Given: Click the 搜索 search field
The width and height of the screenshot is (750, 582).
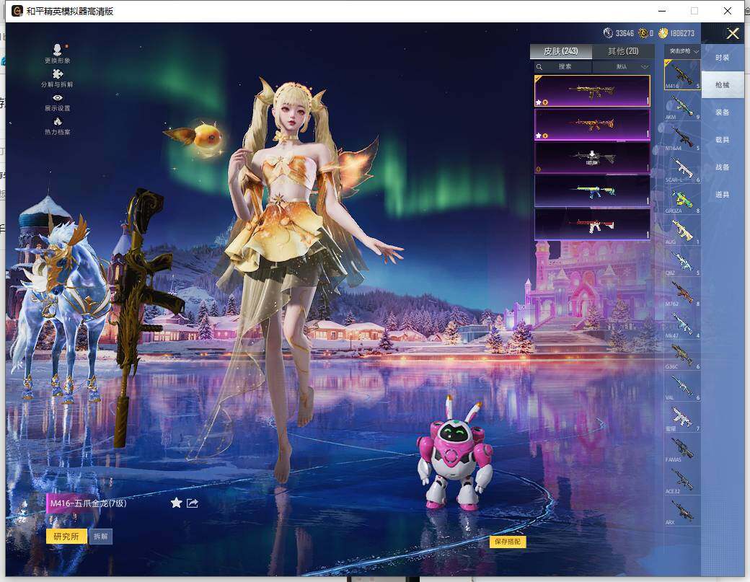Looking at the screenshot, I should pos(563,66).
